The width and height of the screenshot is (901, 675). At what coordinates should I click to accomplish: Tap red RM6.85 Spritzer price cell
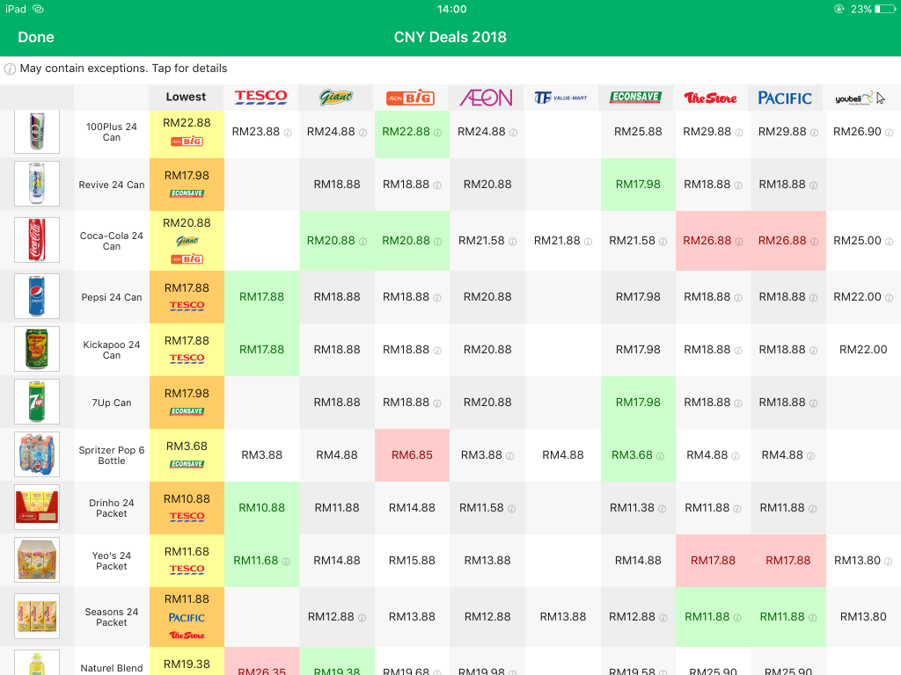point(412,455)
